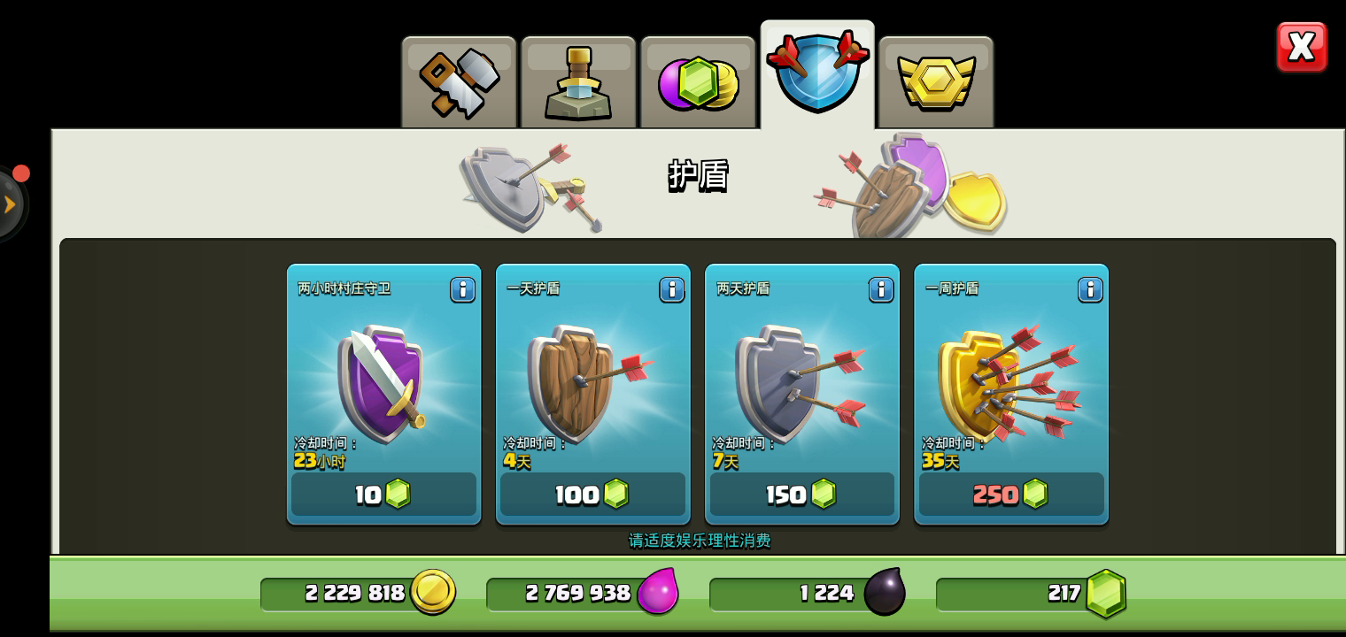Switch to the hammer and saw tab
Screen dimensions: 1346x637
point(459,83)
